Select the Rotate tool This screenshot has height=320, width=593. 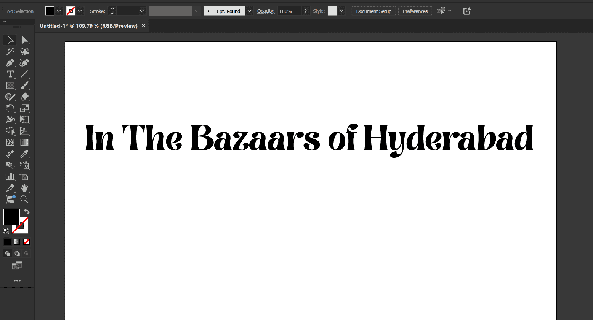[x=10, y=108]
